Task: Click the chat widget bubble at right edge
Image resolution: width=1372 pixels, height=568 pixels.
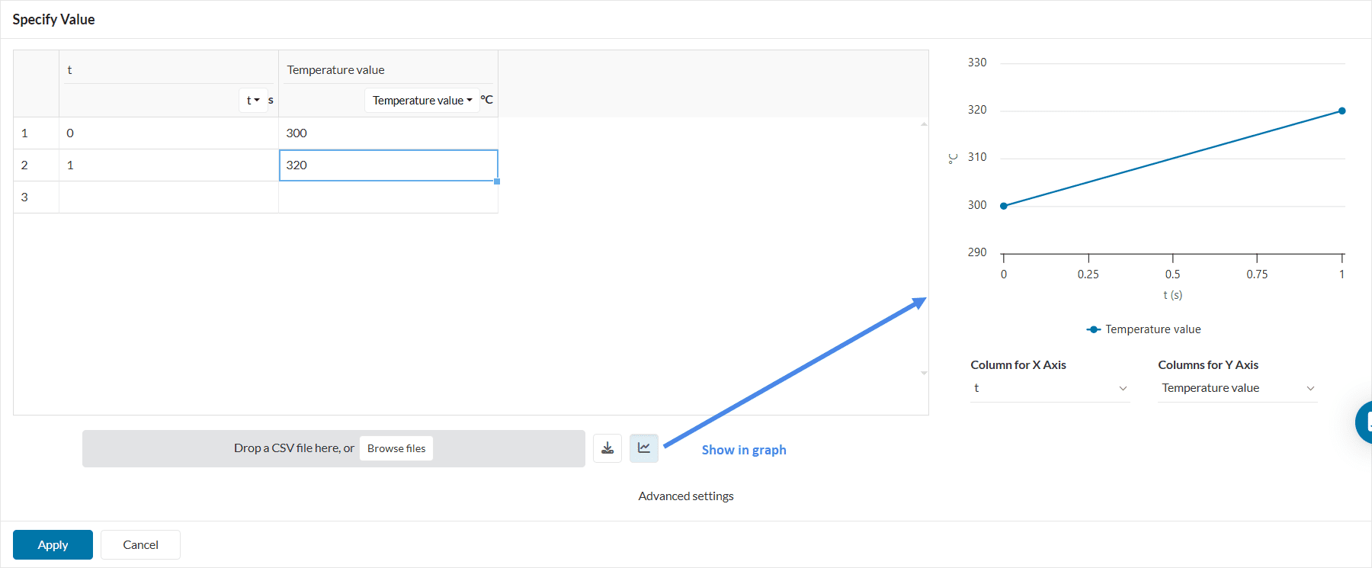Action: 1364,422
